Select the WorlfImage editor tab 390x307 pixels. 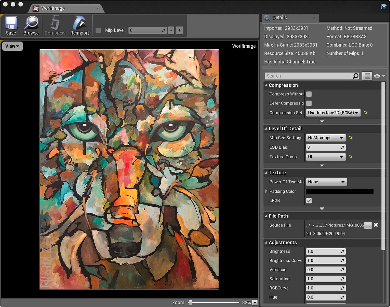point(65,8)
